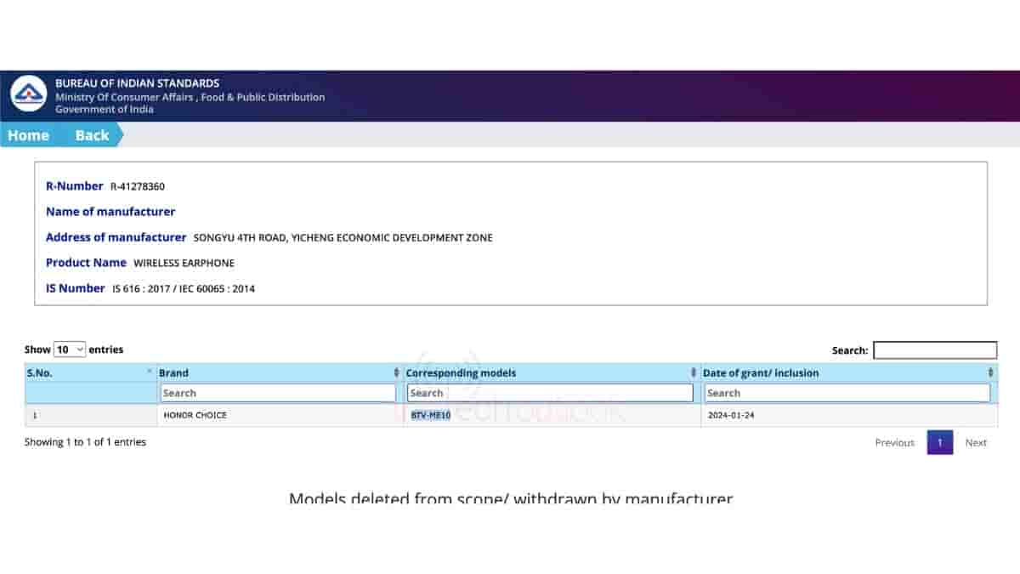1020x574 pixels.
Task: Go to Previous page of results
Action: coord(894,442)
